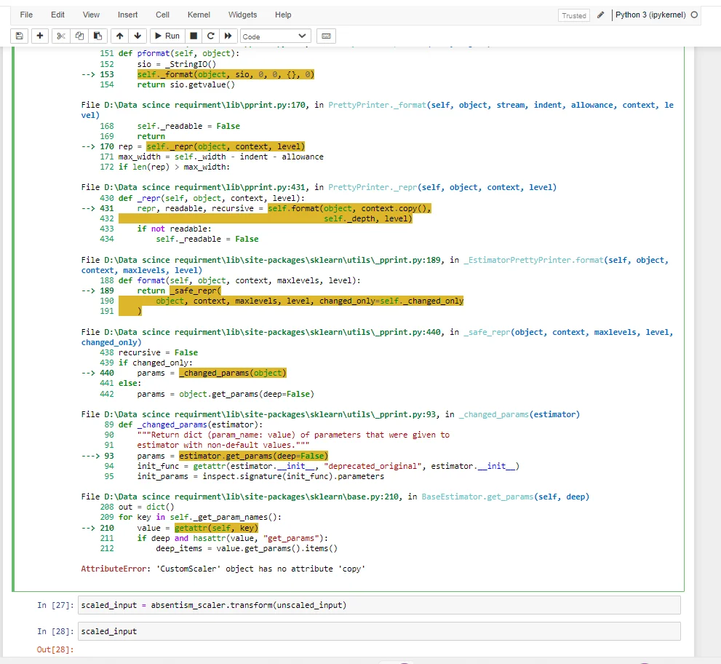
Task: Open the Cell menu
Action: point(162,15)
